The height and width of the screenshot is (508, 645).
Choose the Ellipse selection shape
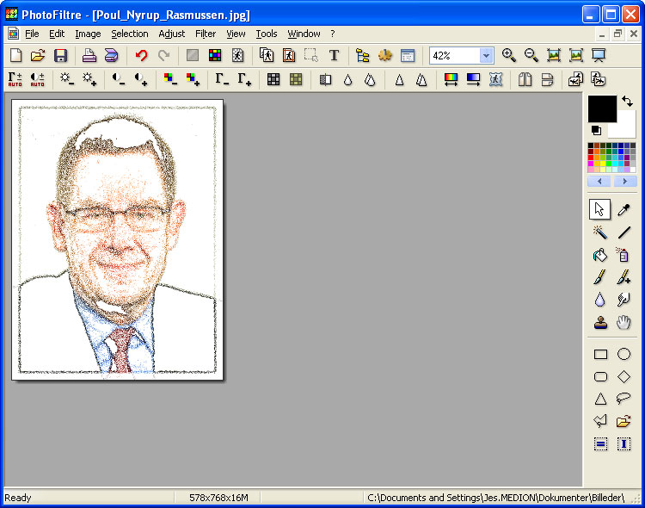(623, 354)
